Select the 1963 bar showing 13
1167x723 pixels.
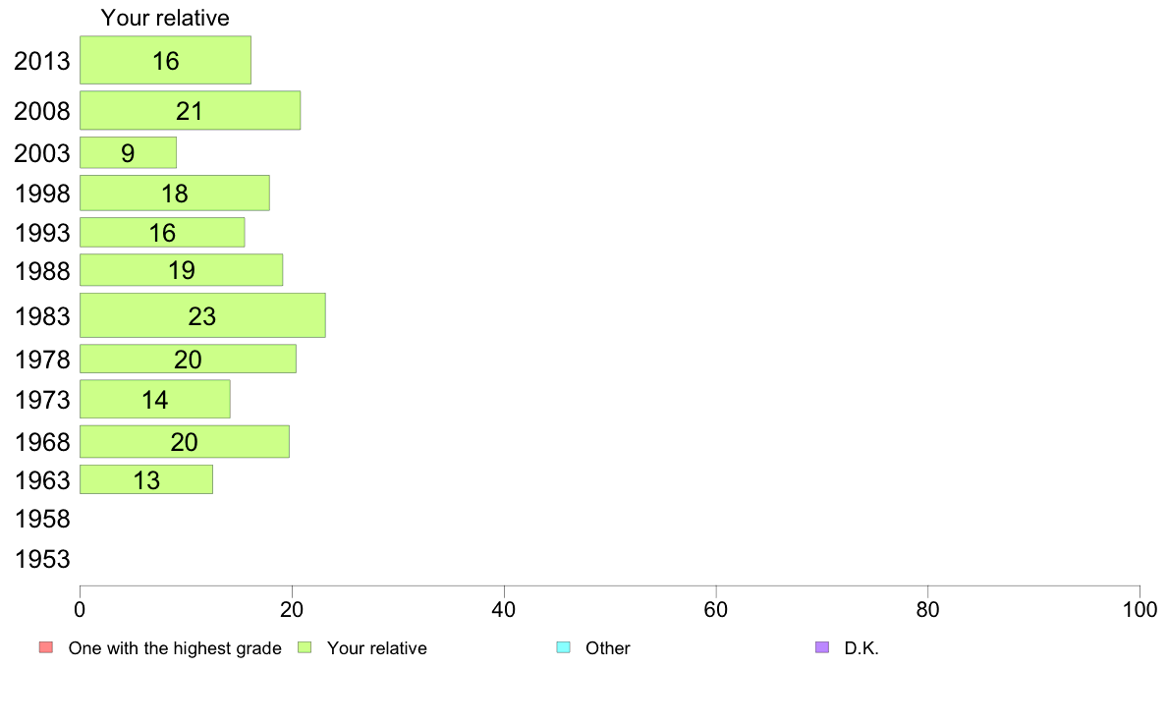coord(145,479)
